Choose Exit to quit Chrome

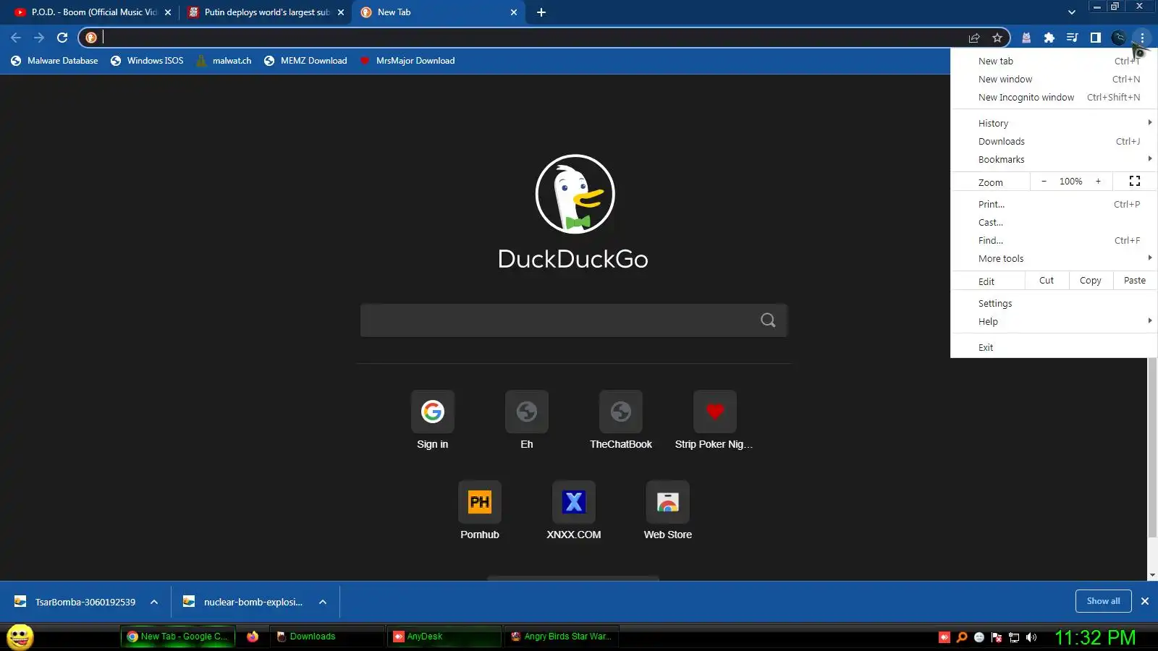pyautogui.click(x=1054, y=348)
